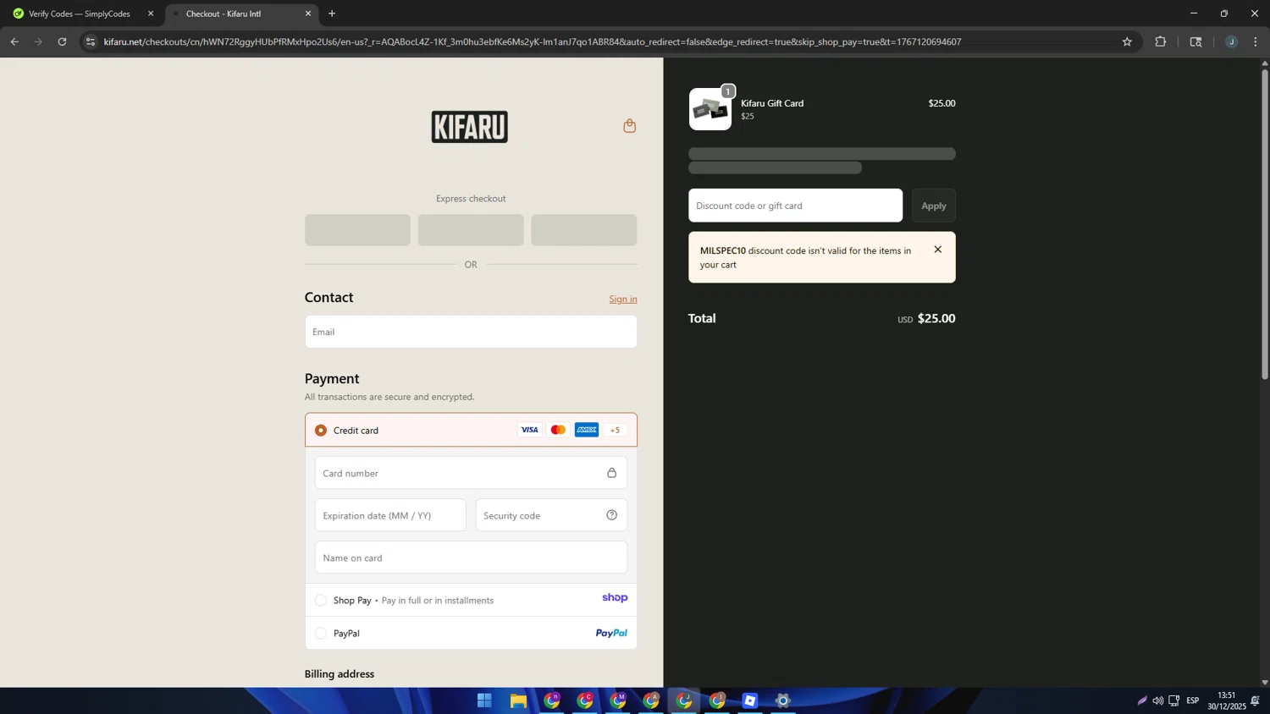Click the Kifaru Gift Card thumbnail
Viewport: 1270px width, 714px height.
[x=710, y=109]
